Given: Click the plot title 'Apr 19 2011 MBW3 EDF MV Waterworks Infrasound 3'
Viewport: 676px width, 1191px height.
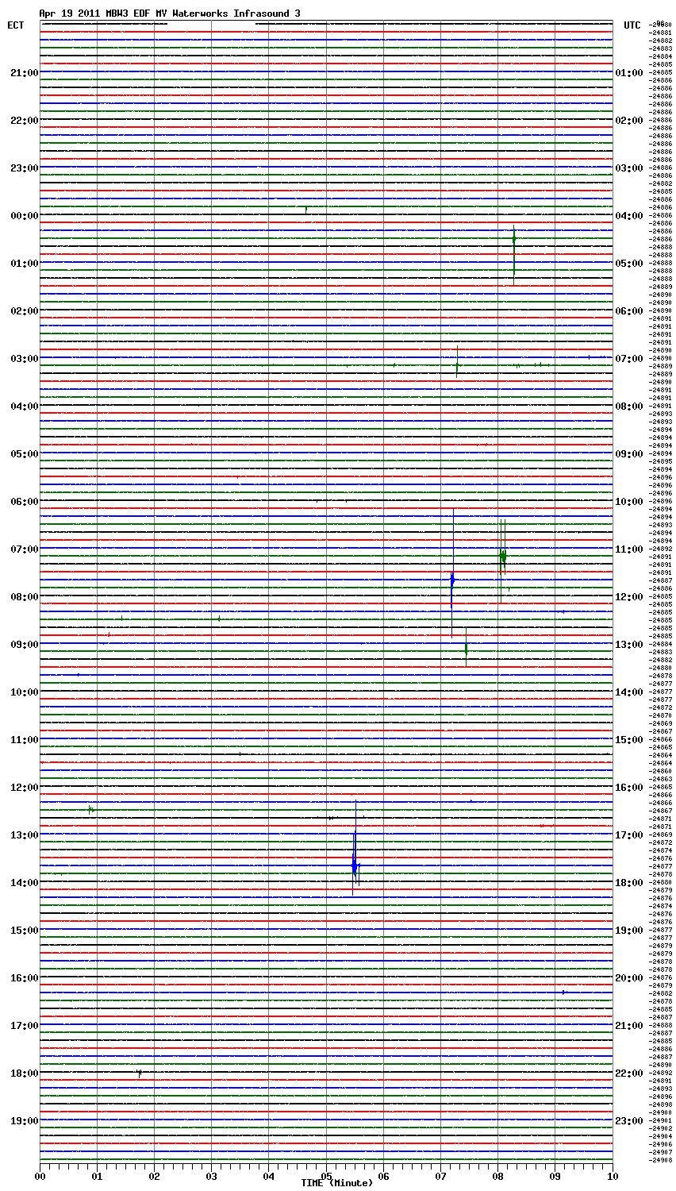Looking at the screenshot, I should 170,13.
